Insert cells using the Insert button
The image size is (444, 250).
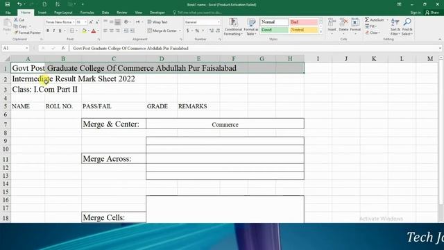[332, 26]
